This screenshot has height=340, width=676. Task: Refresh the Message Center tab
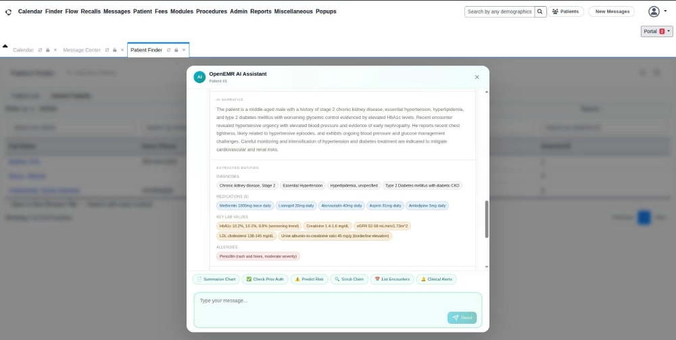(x=107, y=50)
